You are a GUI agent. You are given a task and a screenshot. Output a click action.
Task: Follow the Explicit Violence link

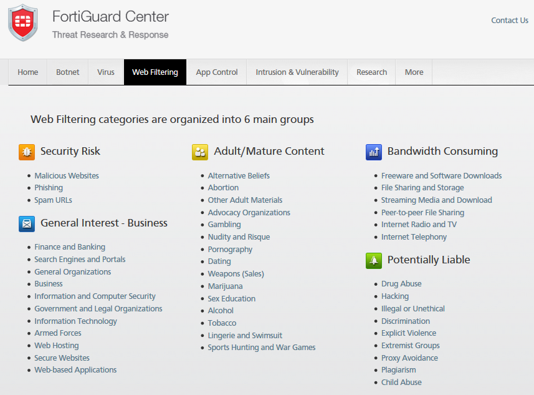click(409, 333)
